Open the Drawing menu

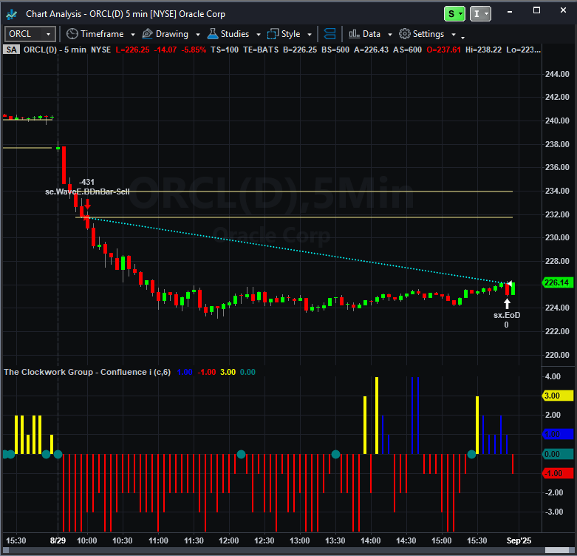point(172,34)
